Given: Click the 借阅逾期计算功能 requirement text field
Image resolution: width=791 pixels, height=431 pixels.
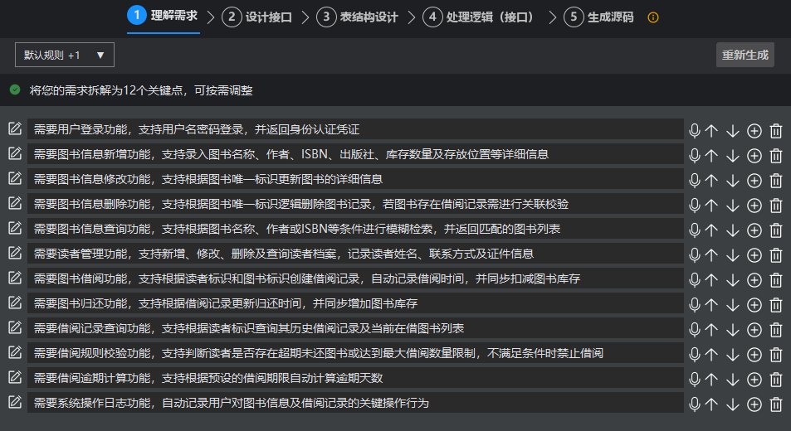Looking at the screenshot, I should point(355,379).
